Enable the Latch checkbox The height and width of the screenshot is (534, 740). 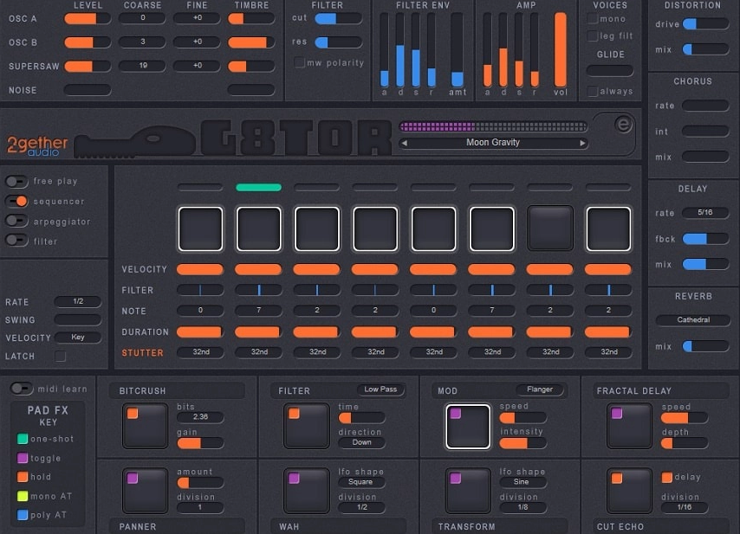pyautogui.click(x=61, y=356)
